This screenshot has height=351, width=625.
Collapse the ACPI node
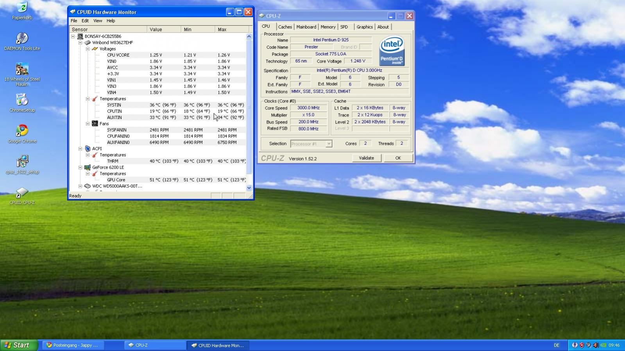(x=80, y=149)
